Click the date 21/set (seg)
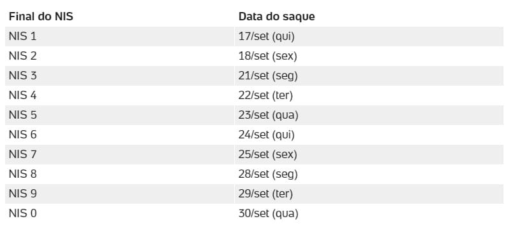 [268, 76]
